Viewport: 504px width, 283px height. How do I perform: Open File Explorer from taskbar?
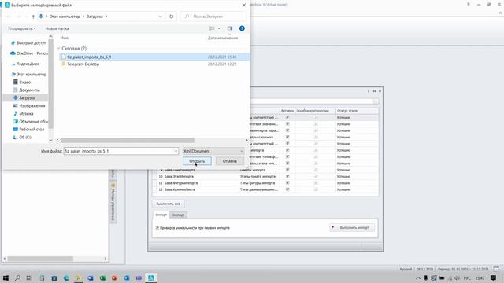(78, 277)
